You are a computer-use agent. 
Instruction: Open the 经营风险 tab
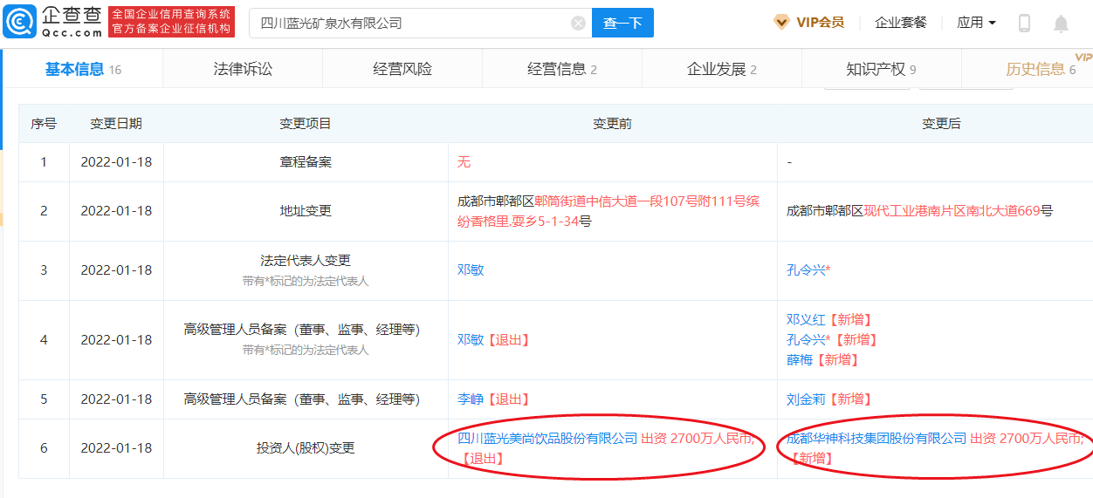coord(402,69)
